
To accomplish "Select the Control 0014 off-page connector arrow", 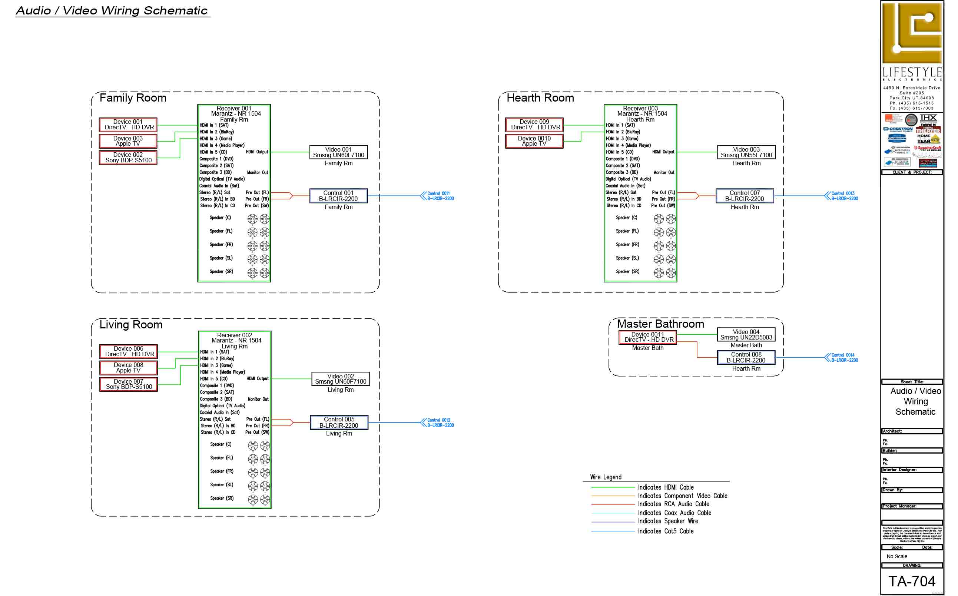I will 827,358.
